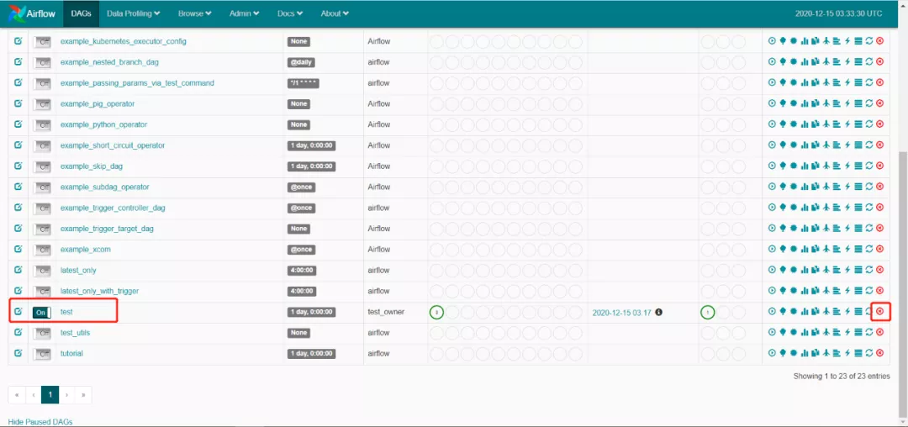
Task: Click the @daily schedule badge
Action: pos(301,62)
